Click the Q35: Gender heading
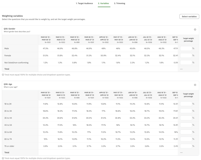 (10, 29)
